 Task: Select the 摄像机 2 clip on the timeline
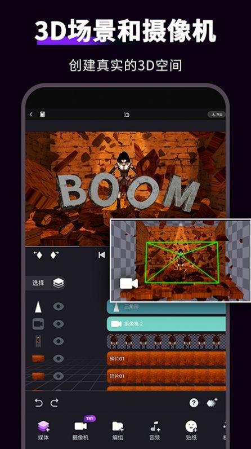[x=166, y=324]
